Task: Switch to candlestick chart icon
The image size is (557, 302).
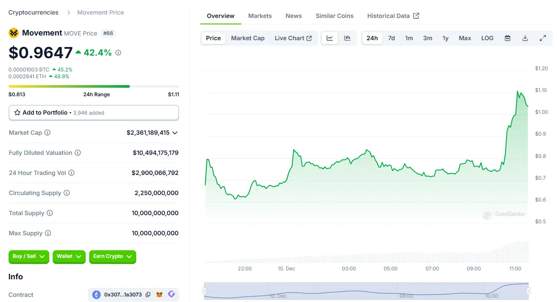Action: coord(347,38)
